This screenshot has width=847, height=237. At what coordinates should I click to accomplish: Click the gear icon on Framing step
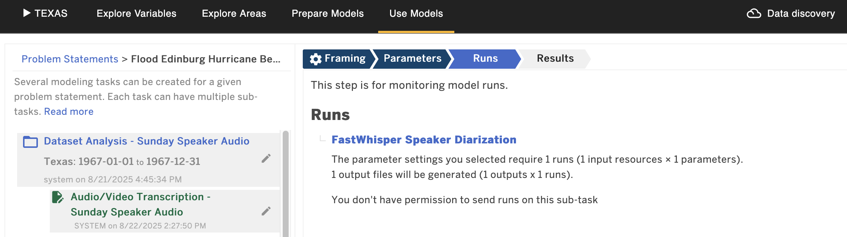coord(316,59)
